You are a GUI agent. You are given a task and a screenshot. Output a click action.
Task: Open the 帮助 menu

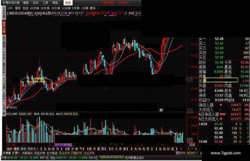(55, 3)
